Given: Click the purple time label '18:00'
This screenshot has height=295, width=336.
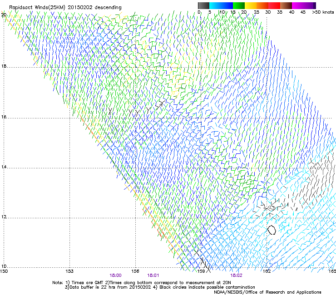Looking at the screenshot, I should pyautogui.click(x=115, y=275).
